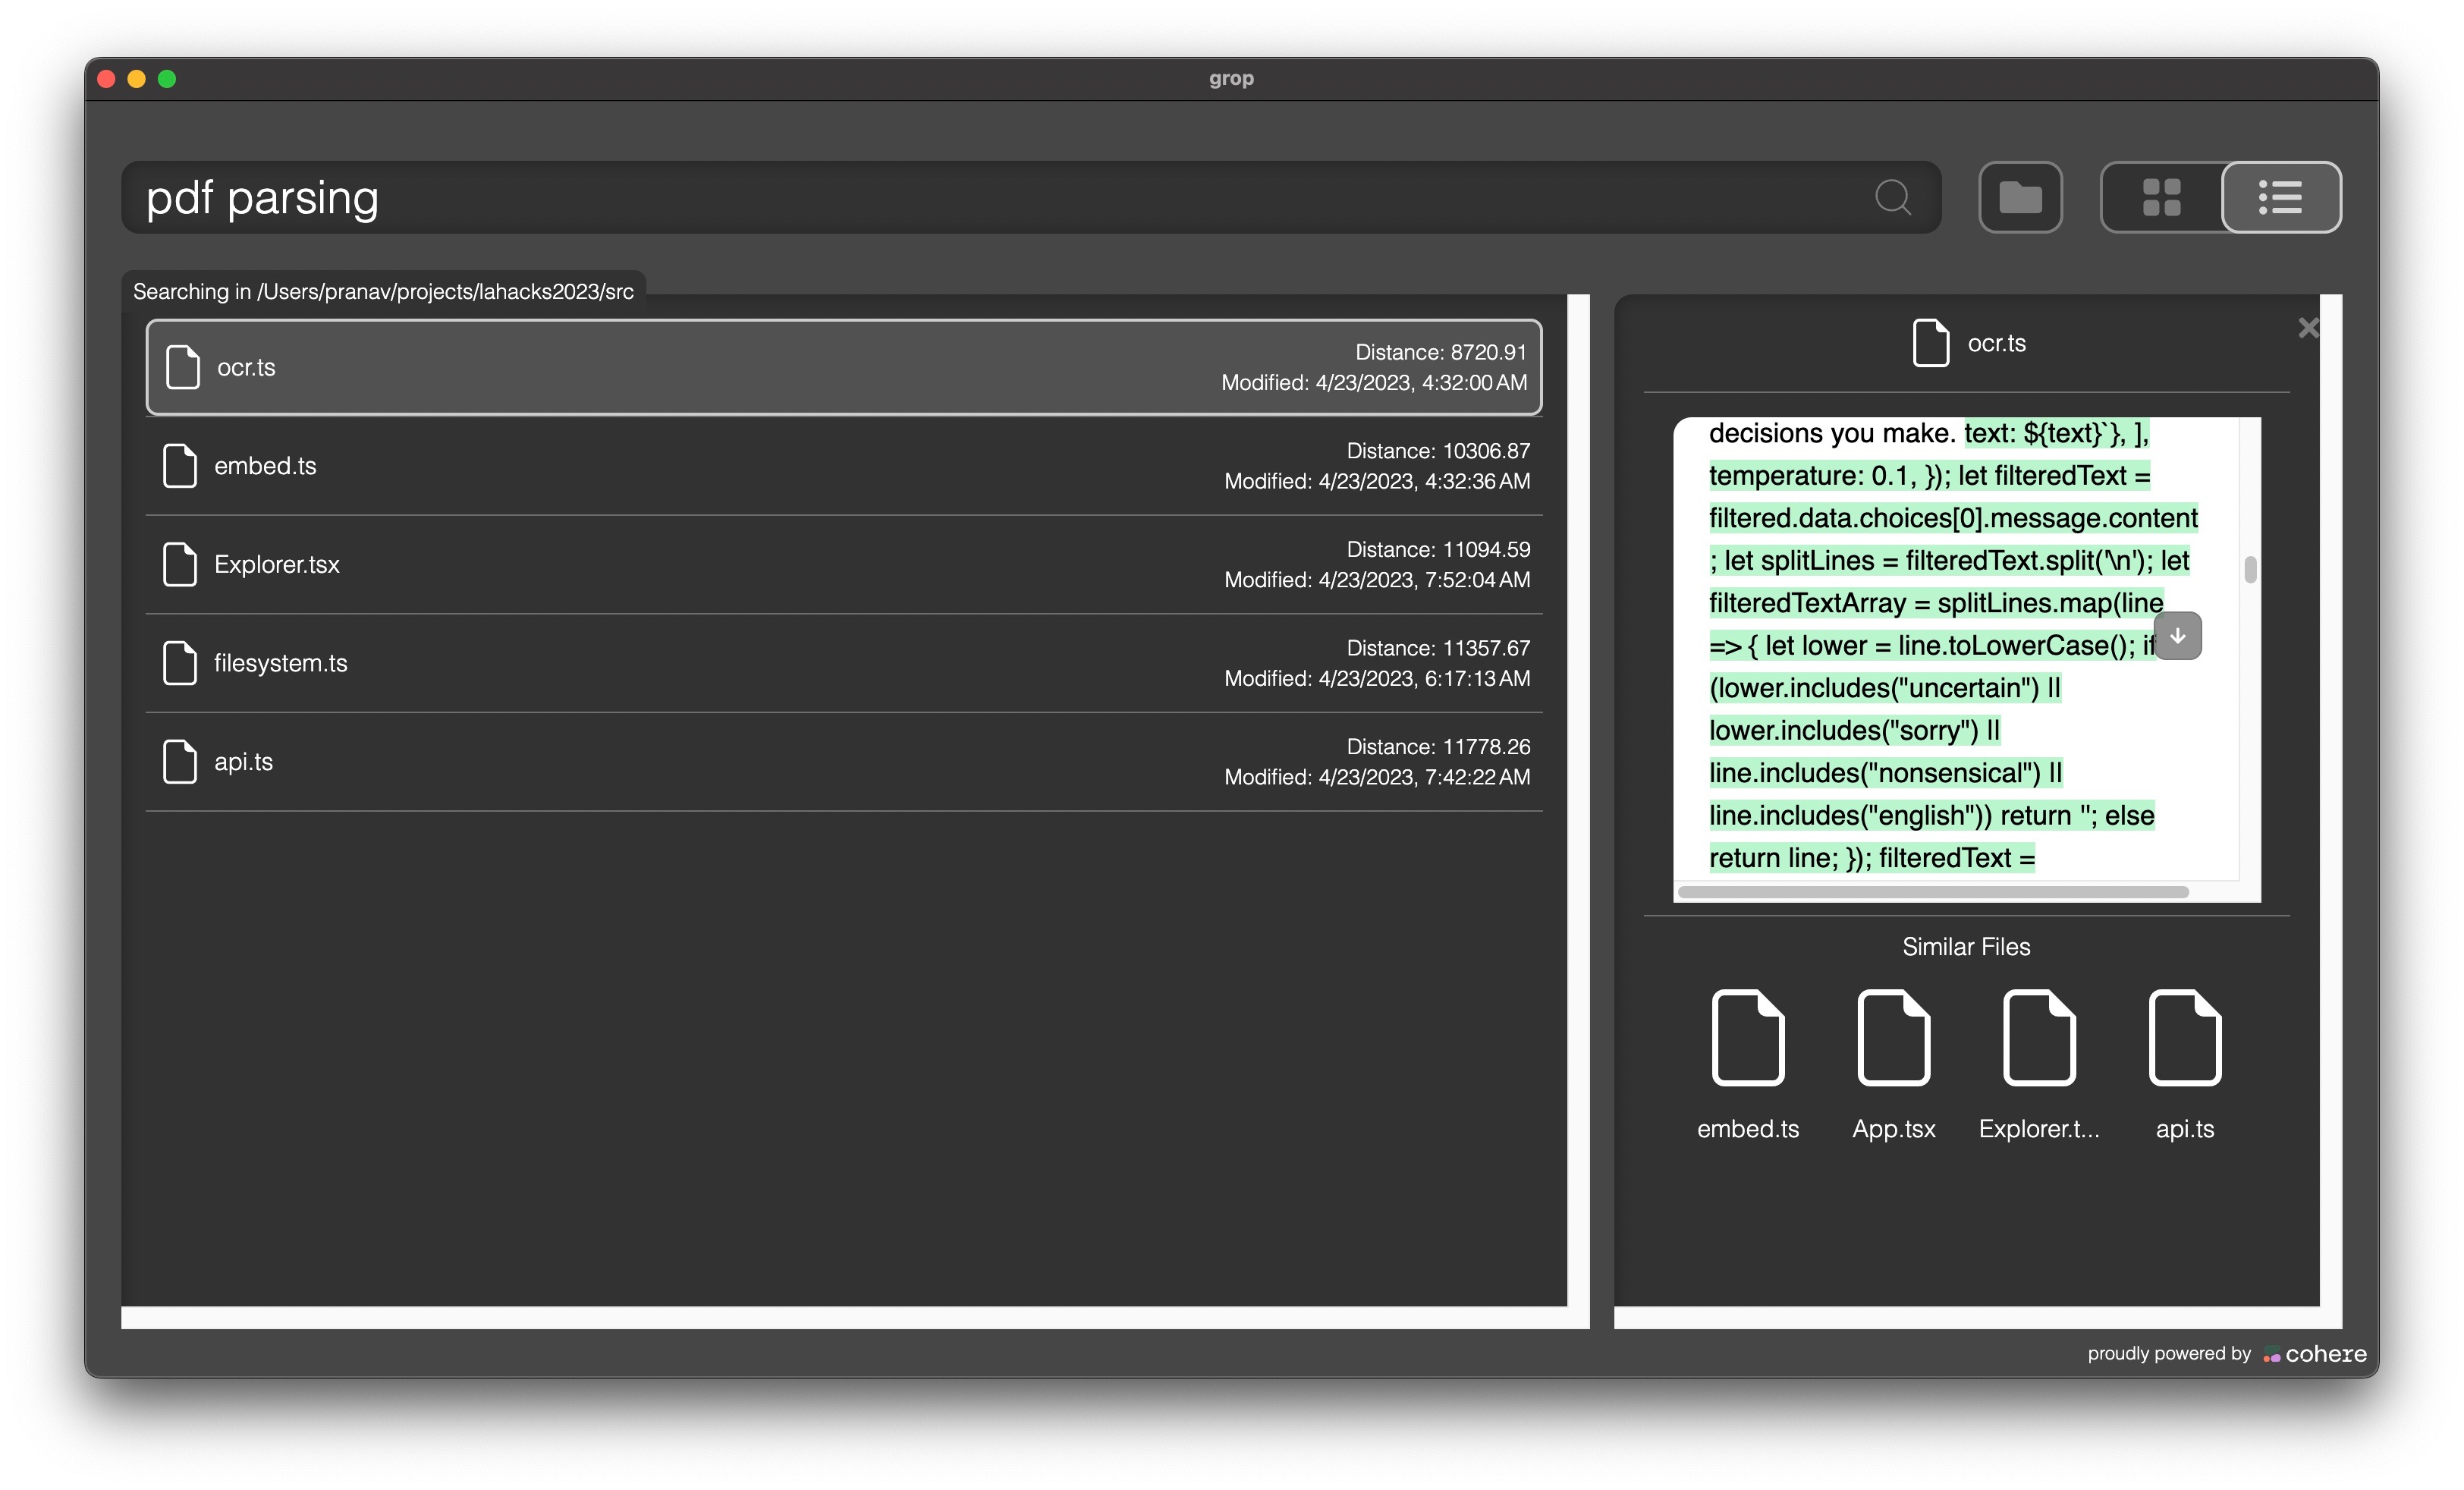Click the scroll-down arrow in code preview
Viewport: 2464px width, 1490px height.
2177,636
